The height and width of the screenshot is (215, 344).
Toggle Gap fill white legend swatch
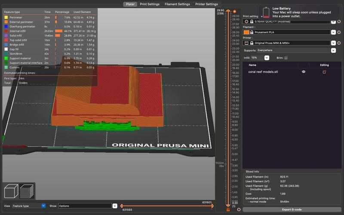[x=6, y=49]
